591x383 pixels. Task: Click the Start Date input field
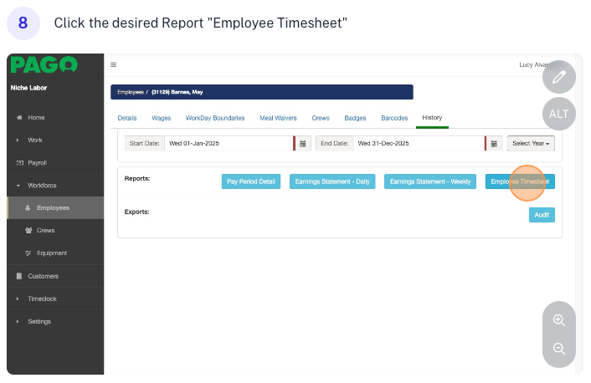pos(228,143)
